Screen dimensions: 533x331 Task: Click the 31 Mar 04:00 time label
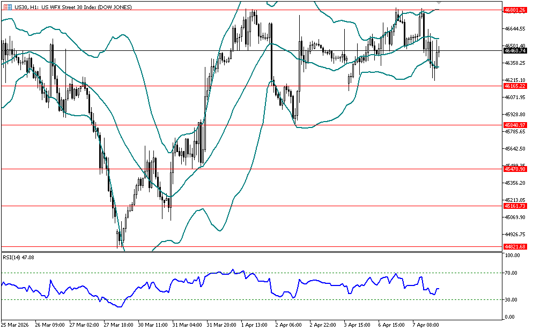coord(189,325)
